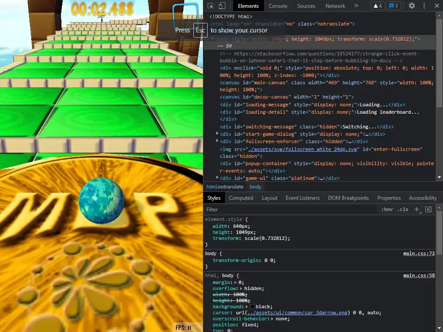Toggle the :hov element state panel
443x332 pixels.
387,210
